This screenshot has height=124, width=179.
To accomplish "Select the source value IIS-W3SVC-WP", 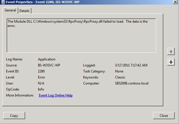I will click(49, 65).
